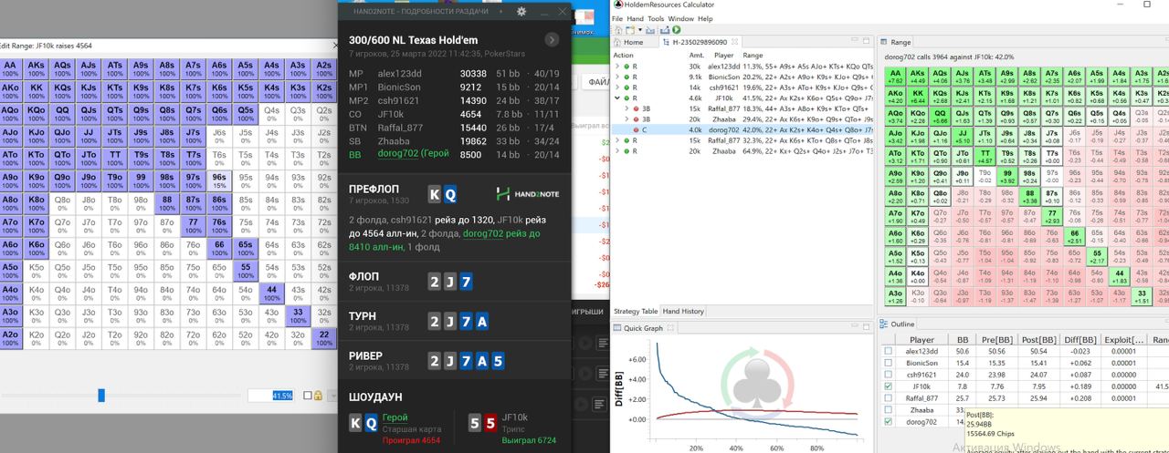Move the range percentage slider handle
Image resolution: width=1169 pixels, height=453 pixels.
[101, 396]
